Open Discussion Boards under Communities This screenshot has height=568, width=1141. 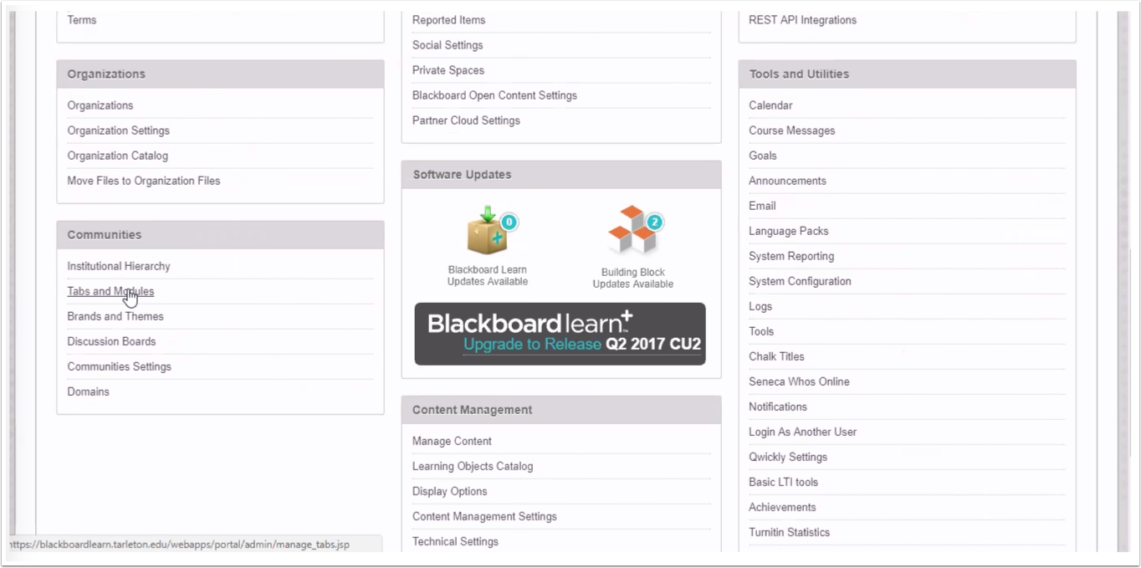point(111,341)
